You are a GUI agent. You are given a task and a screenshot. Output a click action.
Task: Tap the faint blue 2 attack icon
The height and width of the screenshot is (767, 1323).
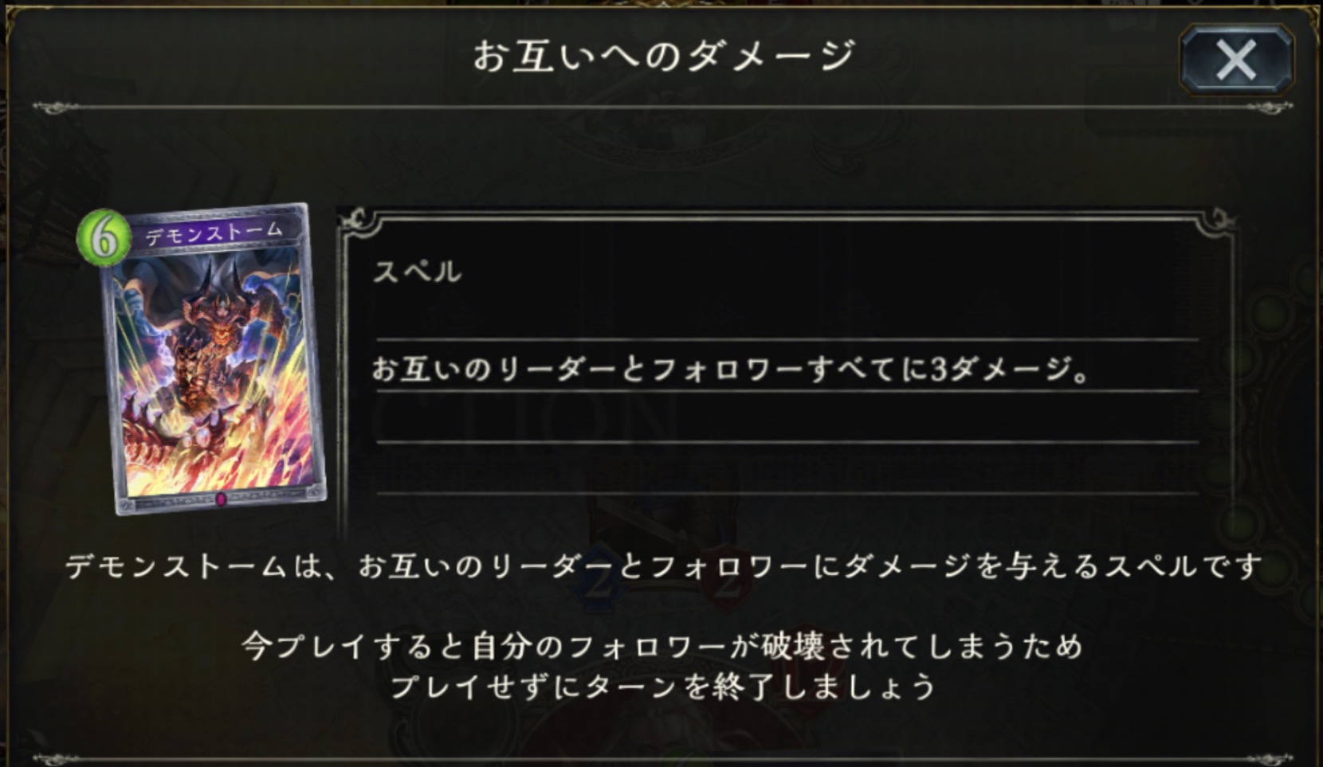(x=599, y=585)
